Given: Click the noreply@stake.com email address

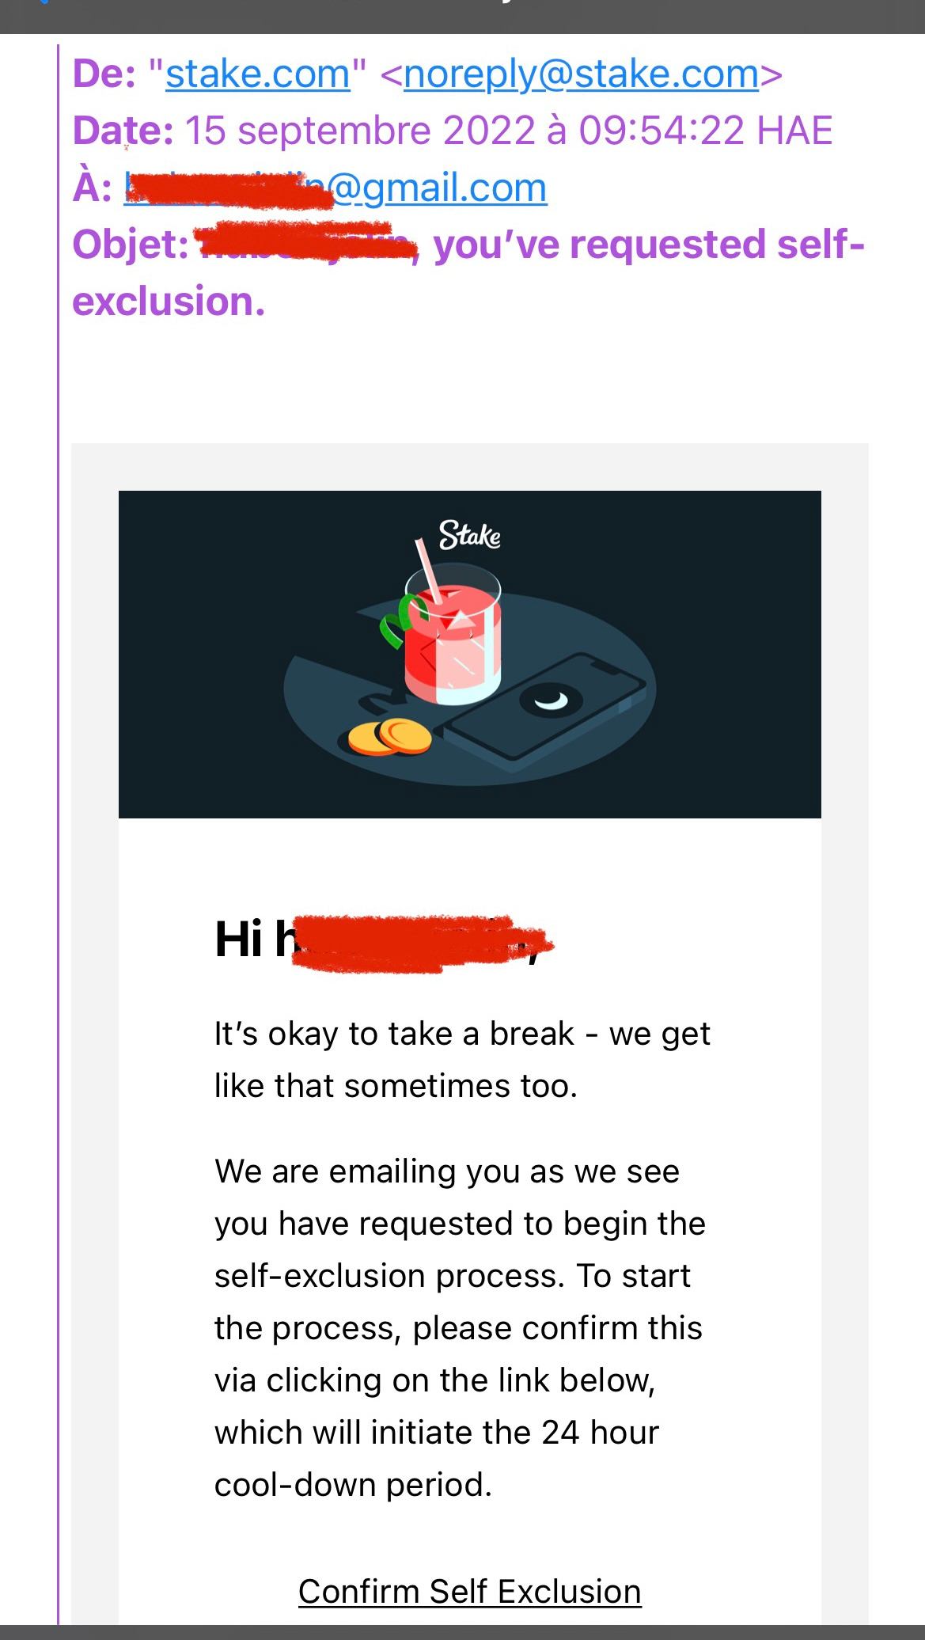Looking at the screenshot, I should pyautogui.click(x=581, y=74).
